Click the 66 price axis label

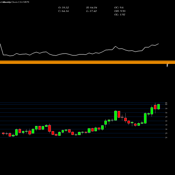coord(166,103)
